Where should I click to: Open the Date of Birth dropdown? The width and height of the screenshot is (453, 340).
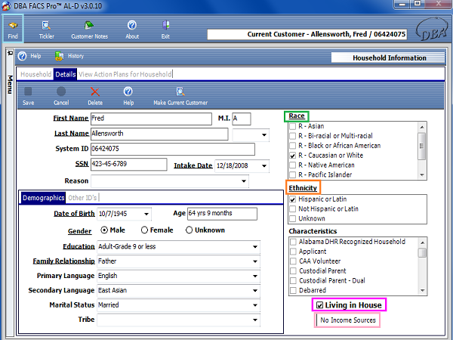point(146,214)
